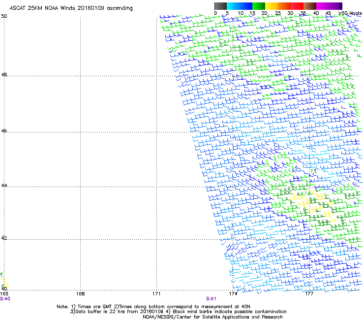Click the longitude label 165

point(4,294)
